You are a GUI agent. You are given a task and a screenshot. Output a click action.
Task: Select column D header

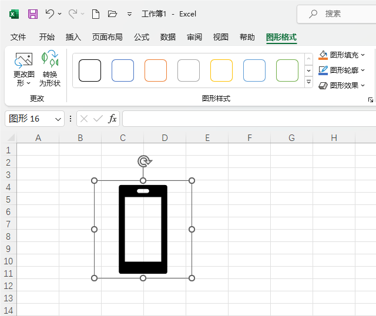[164, 138]
